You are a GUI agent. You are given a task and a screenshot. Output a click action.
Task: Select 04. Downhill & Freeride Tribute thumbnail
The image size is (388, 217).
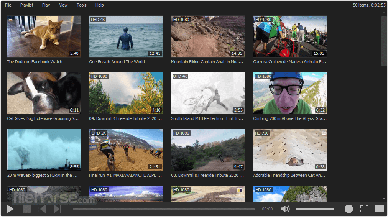click(126, 93)
